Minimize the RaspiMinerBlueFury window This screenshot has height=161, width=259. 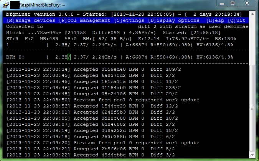[x=222, y=3]
